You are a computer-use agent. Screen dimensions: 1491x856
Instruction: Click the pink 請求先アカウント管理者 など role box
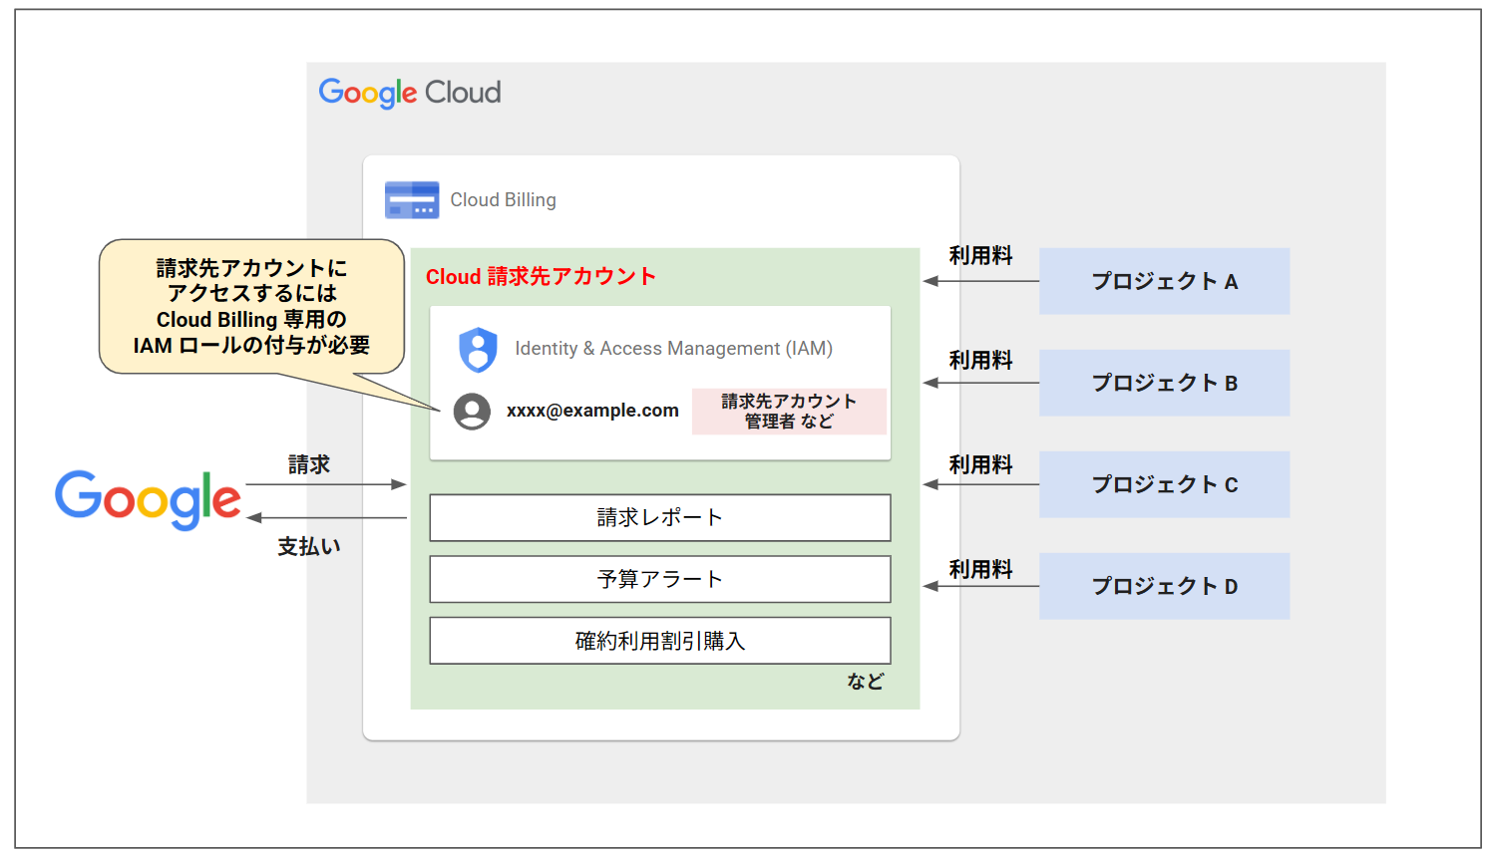click(789, 412)
